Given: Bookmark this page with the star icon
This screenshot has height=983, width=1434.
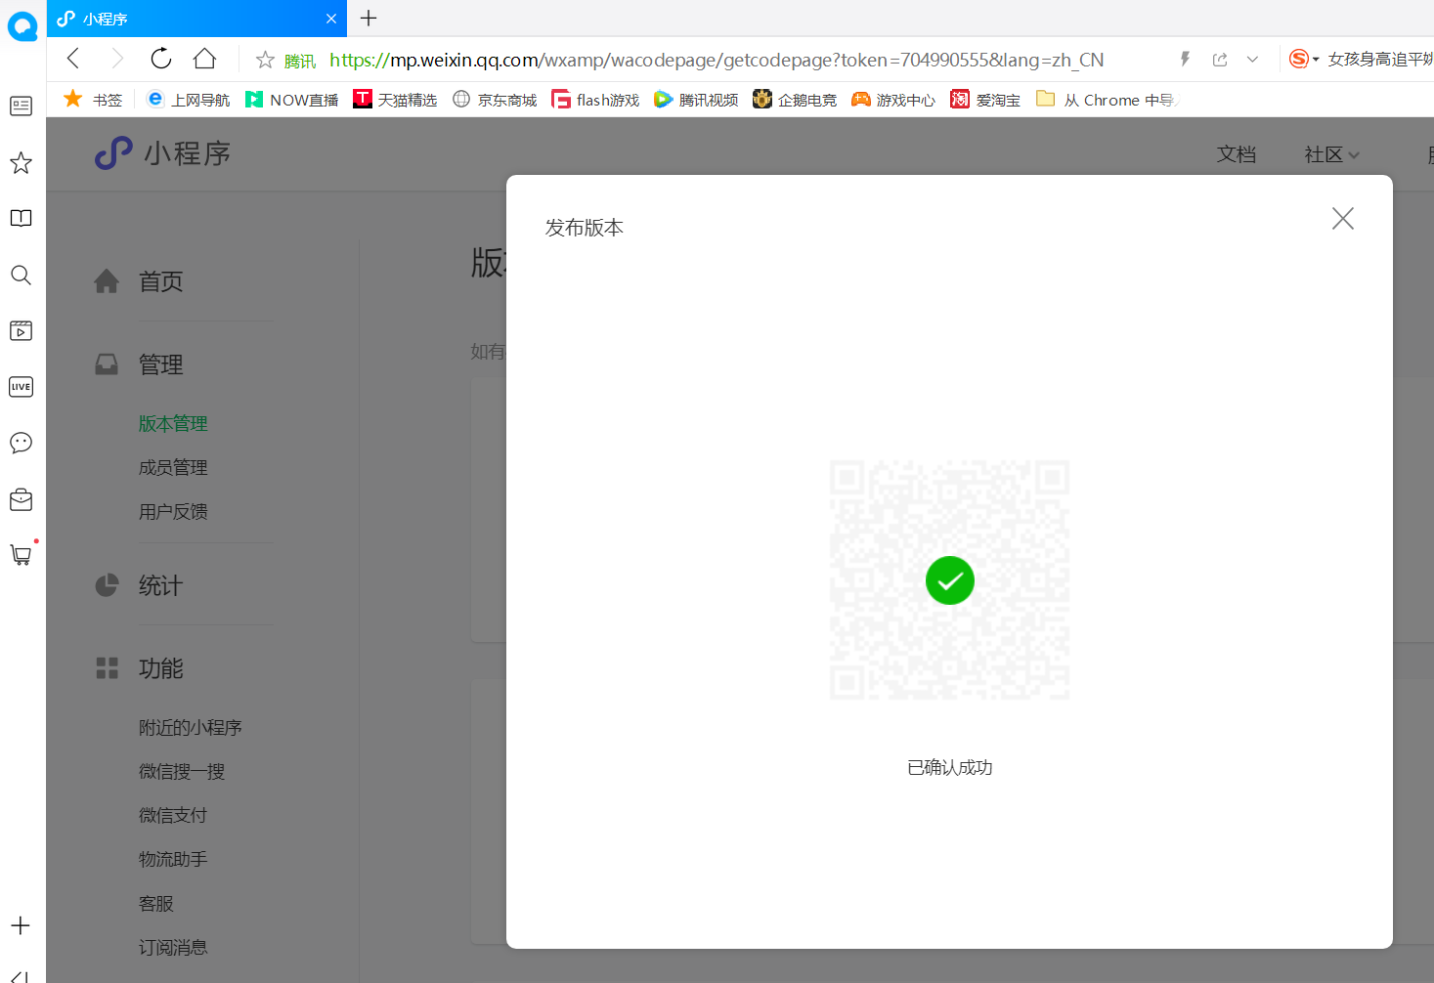Looking at the screenshot, I should (265, 60).
